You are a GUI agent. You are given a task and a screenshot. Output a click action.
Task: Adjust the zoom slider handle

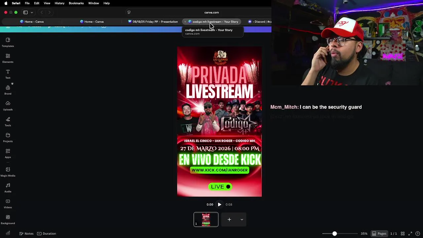(x=334, y=234)
